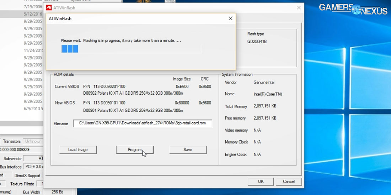Dismiss dialog with Cancel button
Screen dimensions: 391x195
289,181
